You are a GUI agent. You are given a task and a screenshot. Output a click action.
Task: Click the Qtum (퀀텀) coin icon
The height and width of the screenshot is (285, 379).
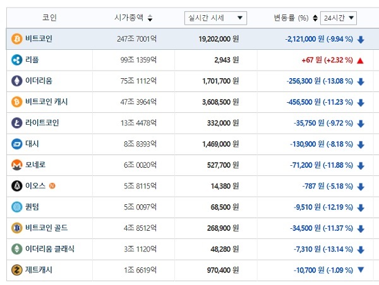(x=16, y=207)
